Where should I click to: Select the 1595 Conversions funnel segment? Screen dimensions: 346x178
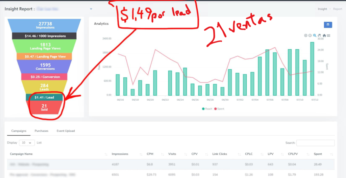pyautogui.click(x=44, y=67)
